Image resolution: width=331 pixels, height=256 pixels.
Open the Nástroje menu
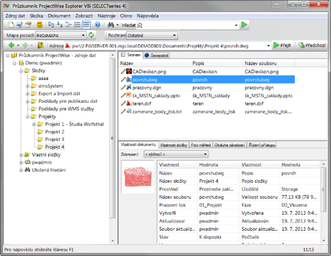(106, 16)
